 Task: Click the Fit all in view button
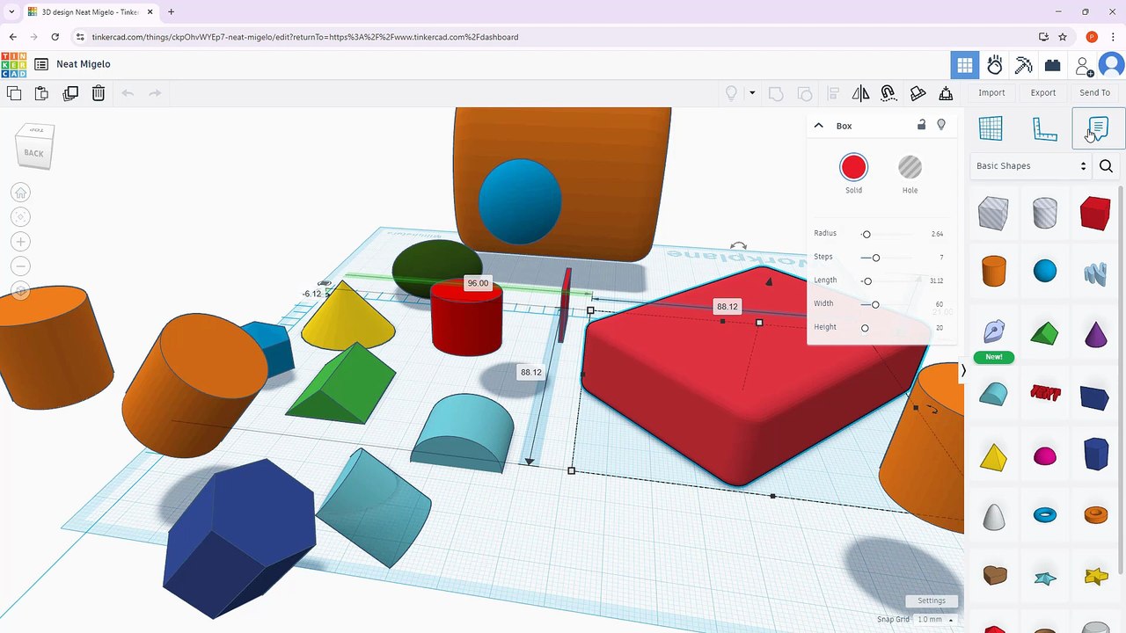[21, 216]
